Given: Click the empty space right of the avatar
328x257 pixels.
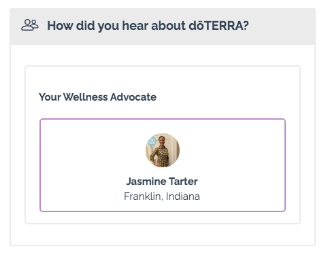Looking at the screenshot, I should point(232,150).
